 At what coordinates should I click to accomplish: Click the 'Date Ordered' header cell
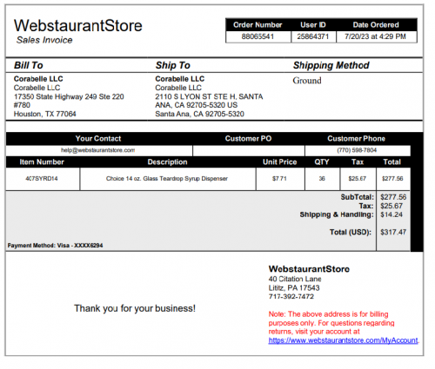(376, 25)
